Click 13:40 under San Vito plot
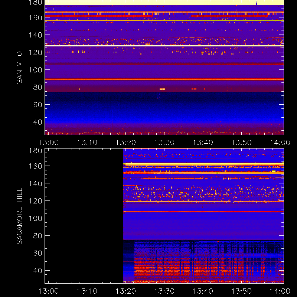Viewport: 297px width, 297px height. coord(203,143)
